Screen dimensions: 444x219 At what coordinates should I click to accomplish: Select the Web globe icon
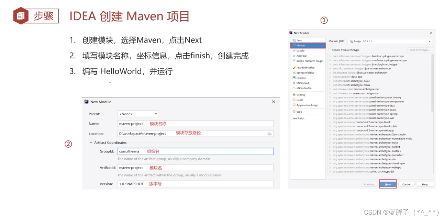[294, 112]
